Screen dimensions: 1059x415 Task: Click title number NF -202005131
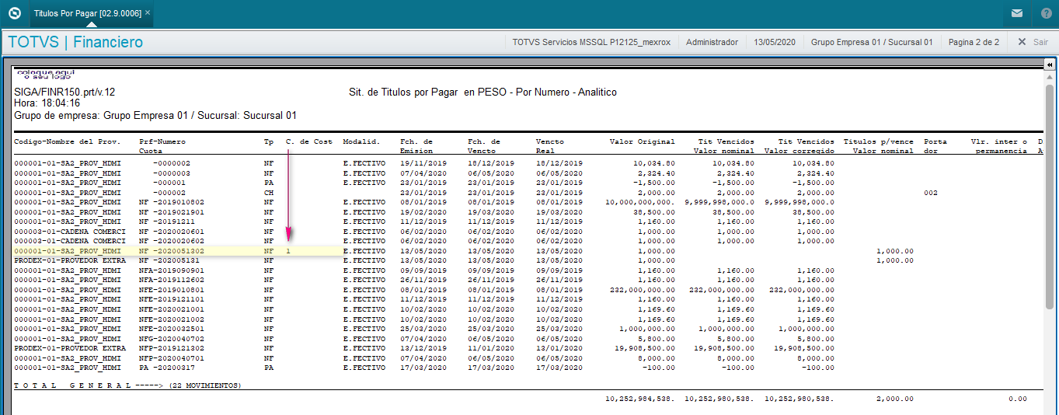click(169, 260)
